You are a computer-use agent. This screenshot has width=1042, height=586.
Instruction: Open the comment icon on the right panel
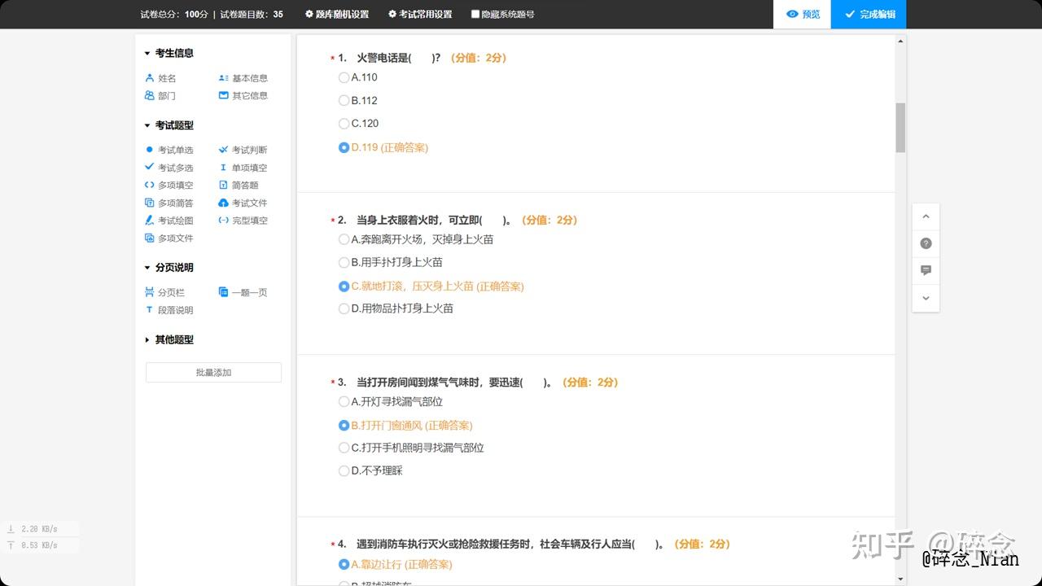(x=926, y=270)
